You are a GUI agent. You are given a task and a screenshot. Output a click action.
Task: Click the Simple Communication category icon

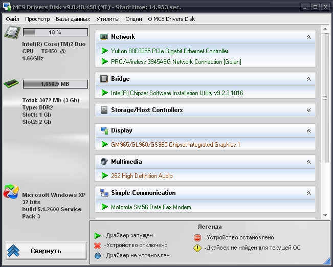coord(104,193)
